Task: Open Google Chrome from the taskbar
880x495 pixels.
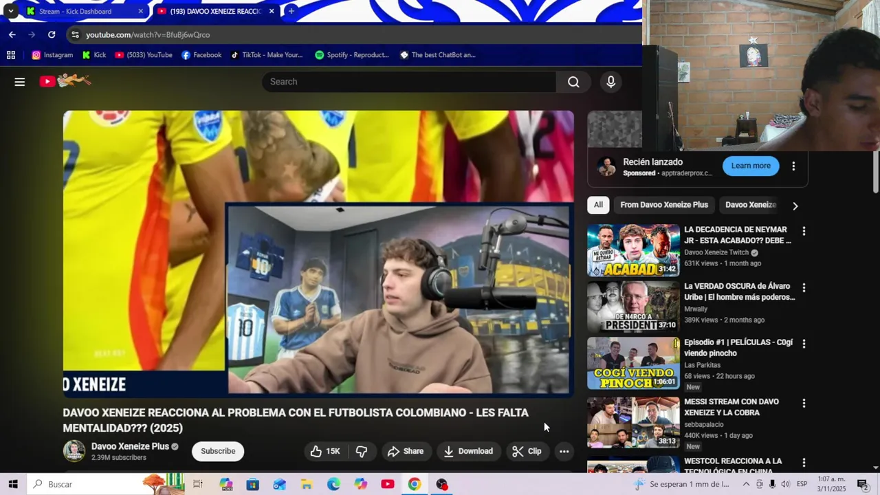Action: (x=415, y=484)
